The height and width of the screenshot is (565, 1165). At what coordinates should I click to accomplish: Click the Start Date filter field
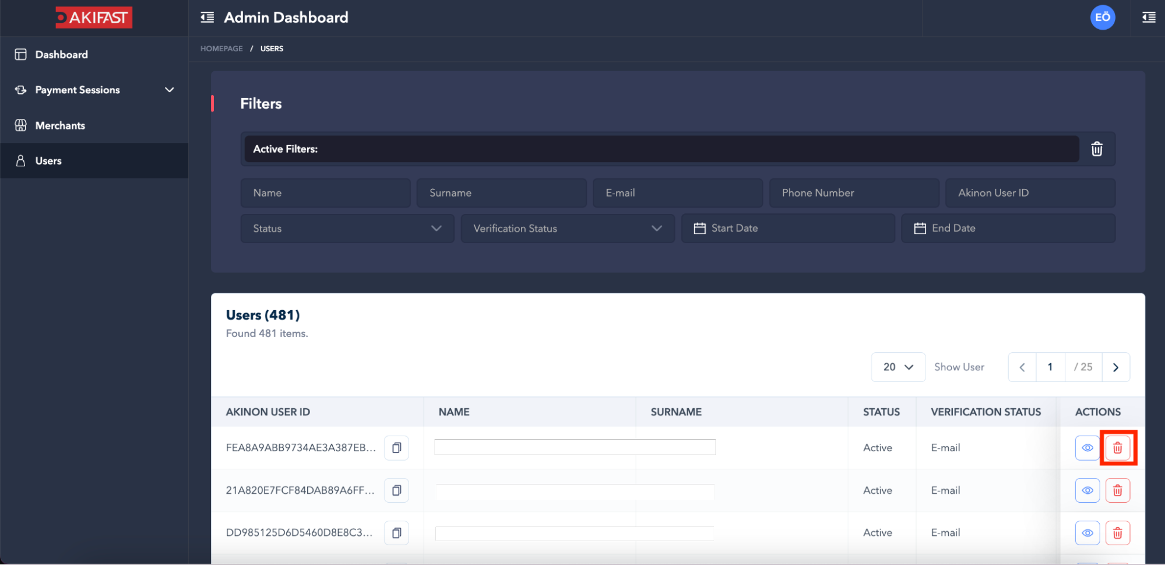(x=787, y=229)
